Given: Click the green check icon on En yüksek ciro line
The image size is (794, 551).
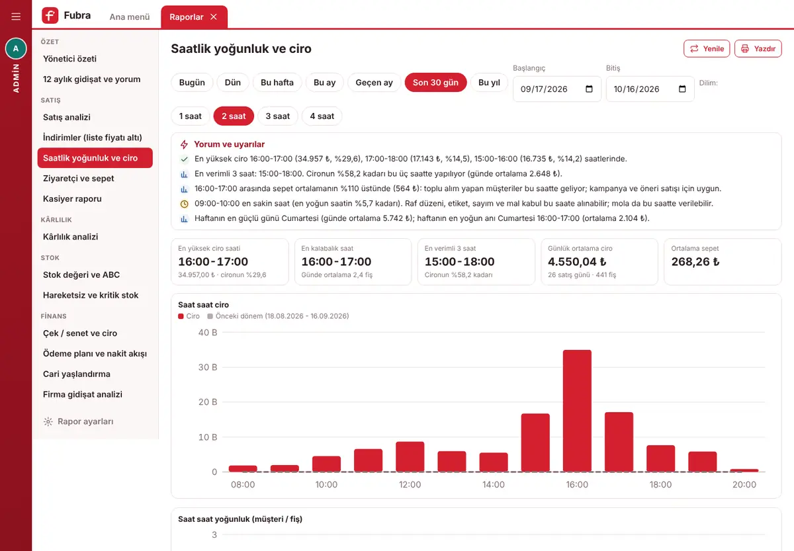Looking at the screenshot, I should click(184, 159).
